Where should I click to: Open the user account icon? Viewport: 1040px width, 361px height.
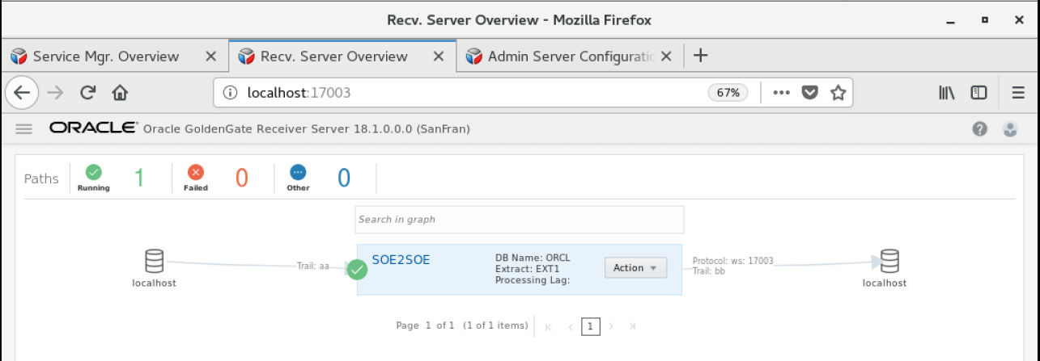(1010, 128)
